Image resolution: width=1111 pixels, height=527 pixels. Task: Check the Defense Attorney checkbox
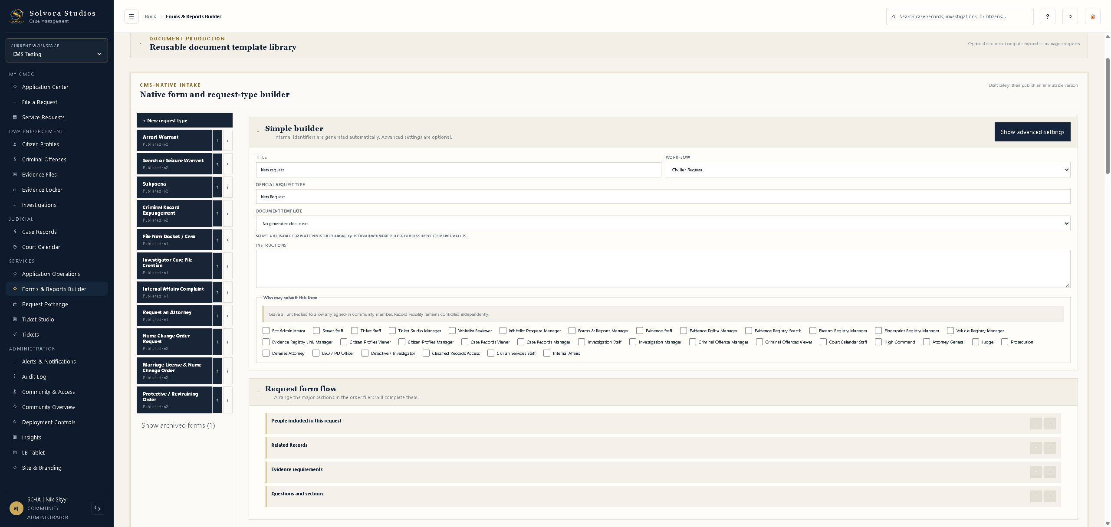coord(266,353)
